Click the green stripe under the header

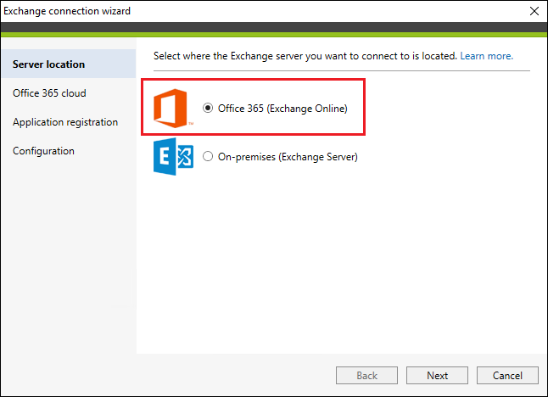pyautogui.click(x=274, y=35)
